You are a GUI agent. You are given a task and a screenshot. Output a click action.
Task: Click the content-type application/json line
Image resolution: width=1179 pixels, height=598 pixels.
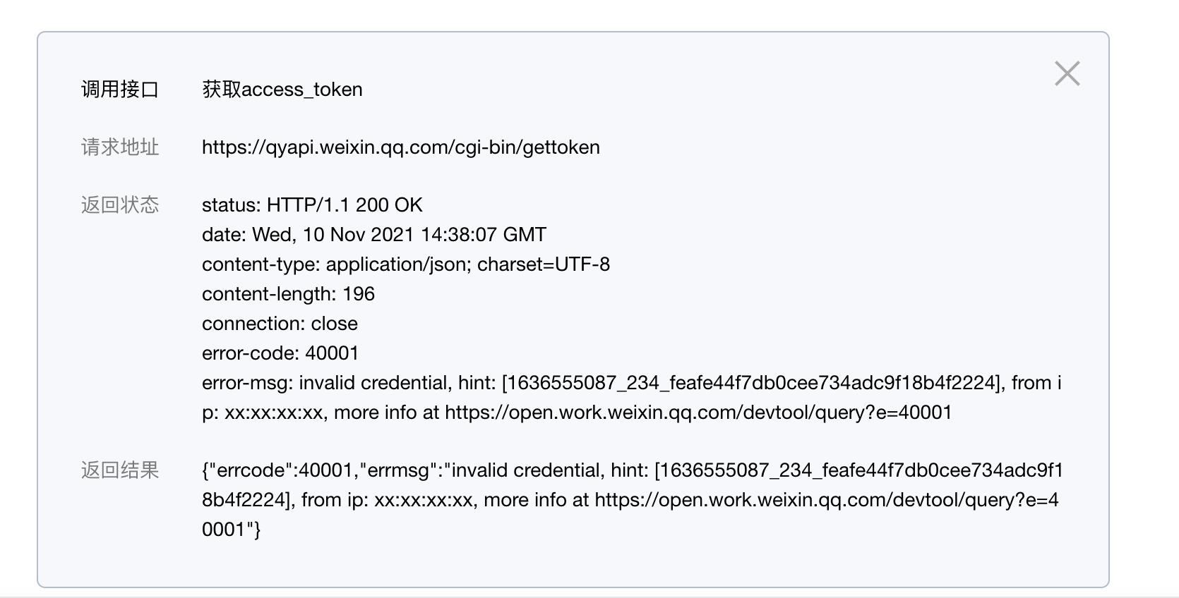click(406, 264)
